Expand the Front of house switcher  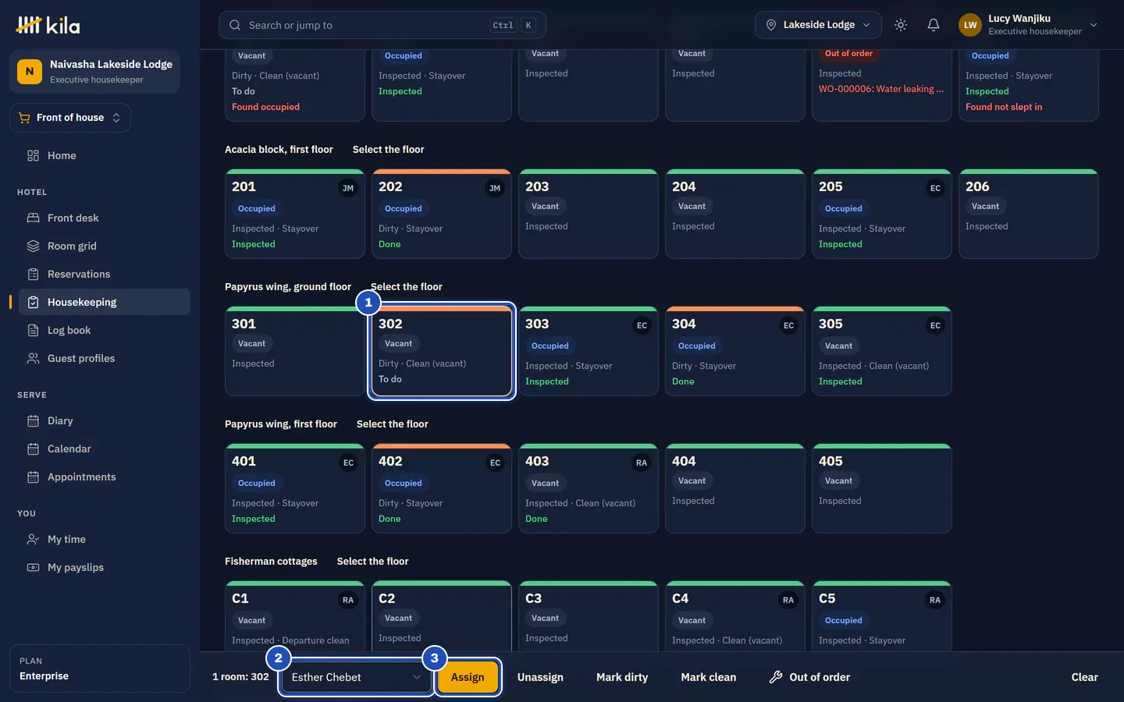(x=70, y=118)
